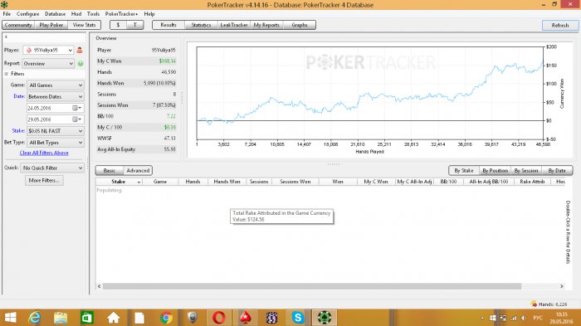The height and width of the screenshot is (326, 581).
Task: Open Opera browser from the taskbar
Action: (x=218, y=318)
